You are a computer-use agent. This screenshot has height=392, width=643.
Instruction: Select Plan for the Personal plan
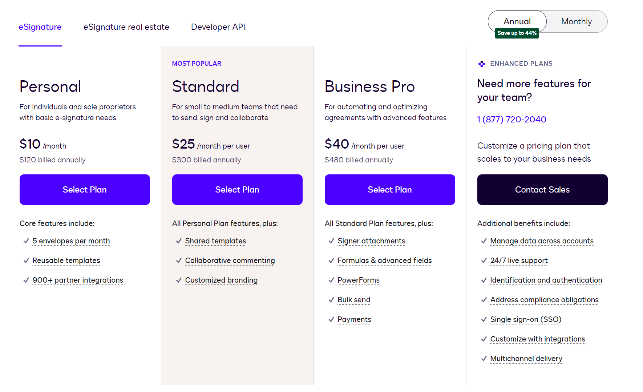[x=84, y=189]
